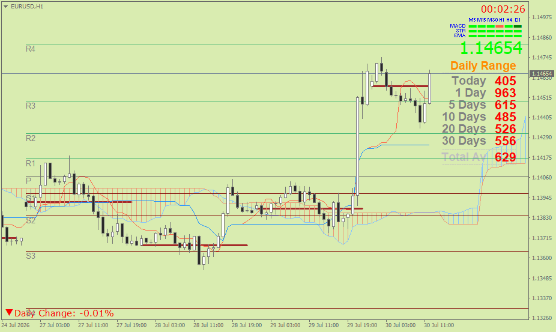Click 1.14290 on the price axis

(x=542, y=137)
